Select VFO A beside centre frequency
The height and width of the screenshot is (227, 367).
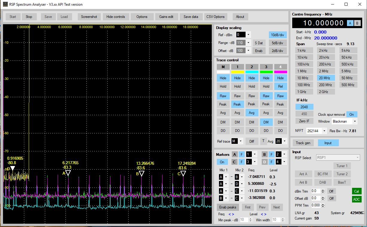350,23
